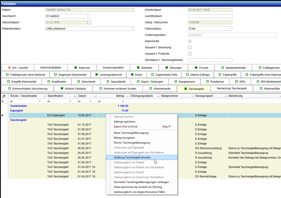Open the Geburtsdatum date picker button
Screen dimensions: 281x198
click(90, 22)
